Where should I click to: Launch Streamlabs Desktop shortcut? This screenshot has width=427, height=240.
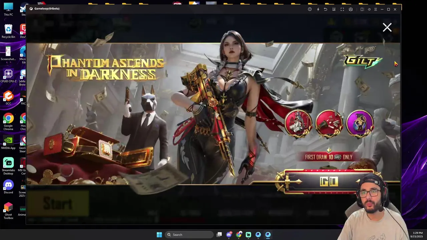[8, 166]
